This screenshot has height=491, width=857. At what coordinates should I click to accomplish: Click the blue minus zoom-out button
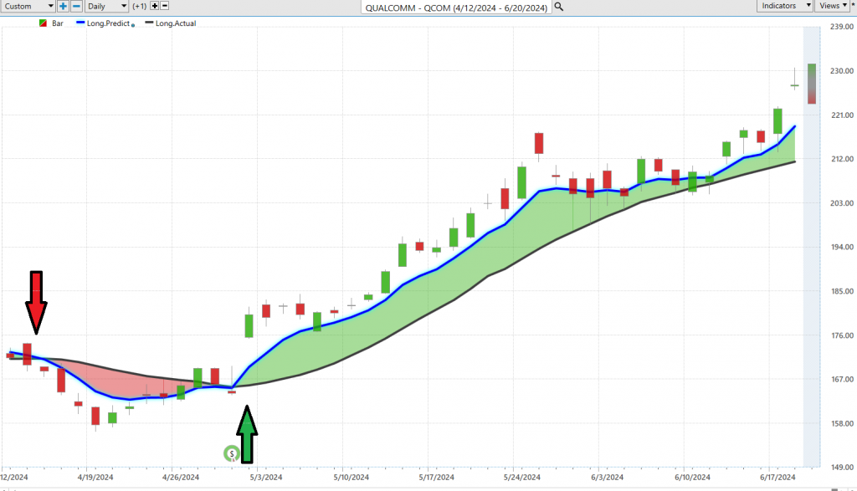pos(76,6)
